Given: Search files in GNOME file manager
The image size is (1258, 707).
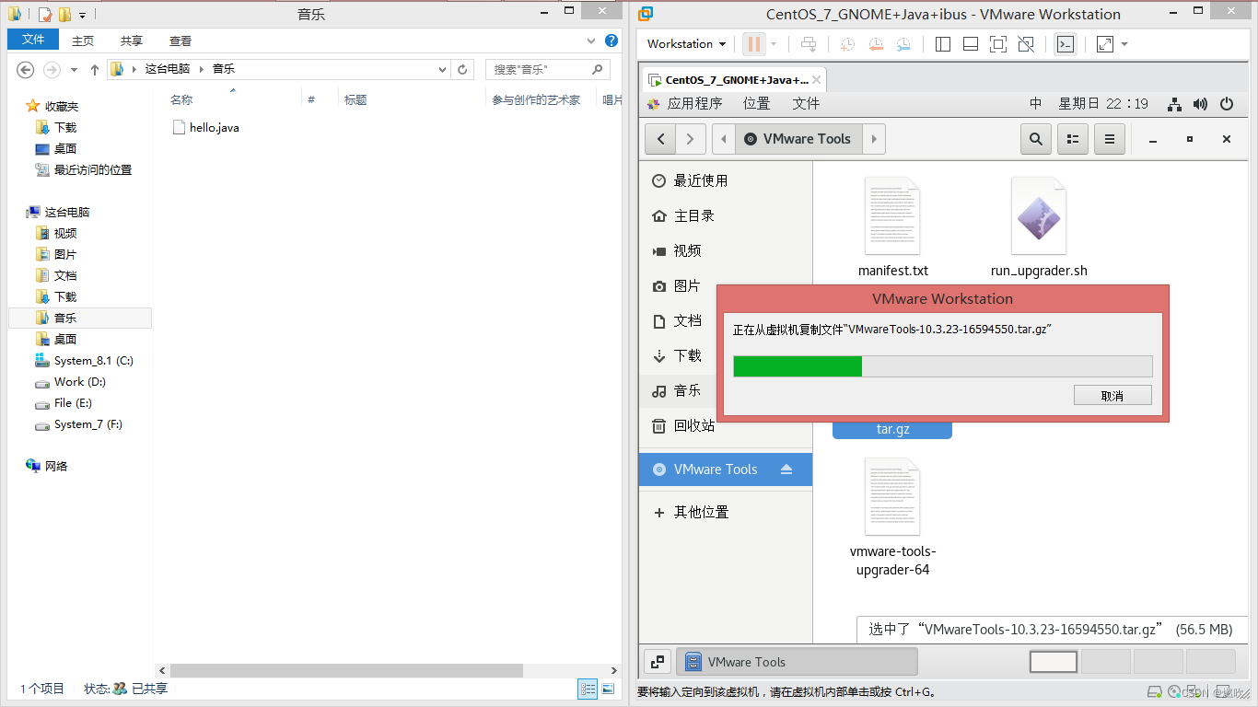Looking at the screenshot, I should (1036, 139).
